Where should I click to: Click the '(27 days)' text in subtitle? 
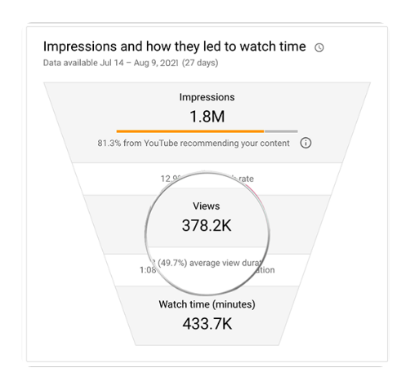[x=200, y=63]
